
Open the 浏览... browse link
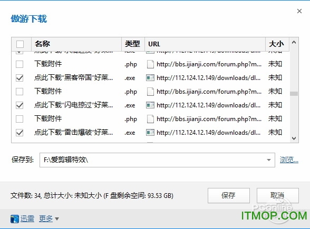click(289, 160)
